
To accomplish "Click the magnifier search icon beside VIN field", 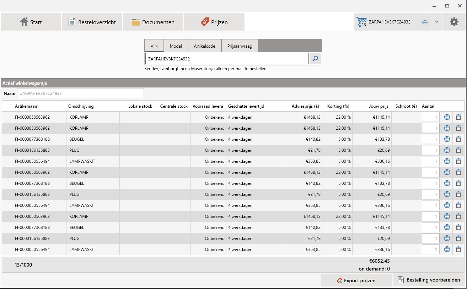I will 315,59.
